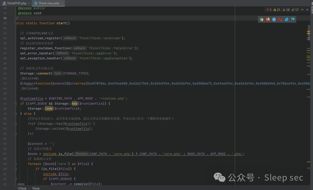313x190 pixels.
Task: Click the $b11ed=0 statement
Action: point(29,88)
